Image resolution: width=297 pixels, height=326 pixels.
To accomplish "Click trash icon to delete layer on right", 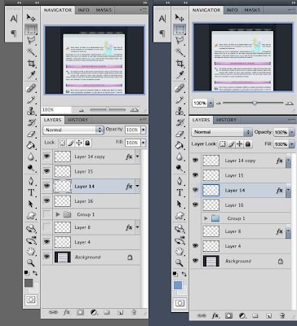I will coord(282,315).
